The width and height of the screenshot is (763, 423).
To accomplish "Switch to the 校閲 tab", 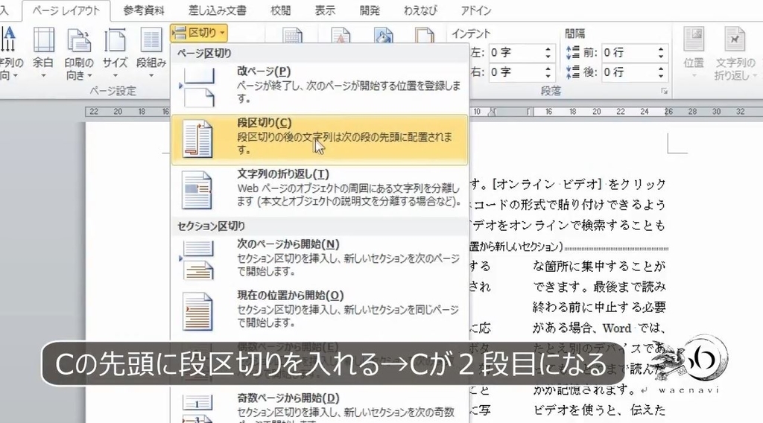I will coord(281,10).
